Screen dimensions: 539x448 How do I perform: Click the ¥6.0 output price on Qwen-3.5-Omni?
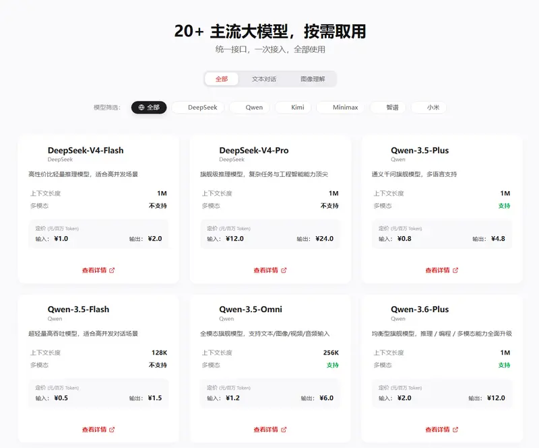[x=327, y=398]
